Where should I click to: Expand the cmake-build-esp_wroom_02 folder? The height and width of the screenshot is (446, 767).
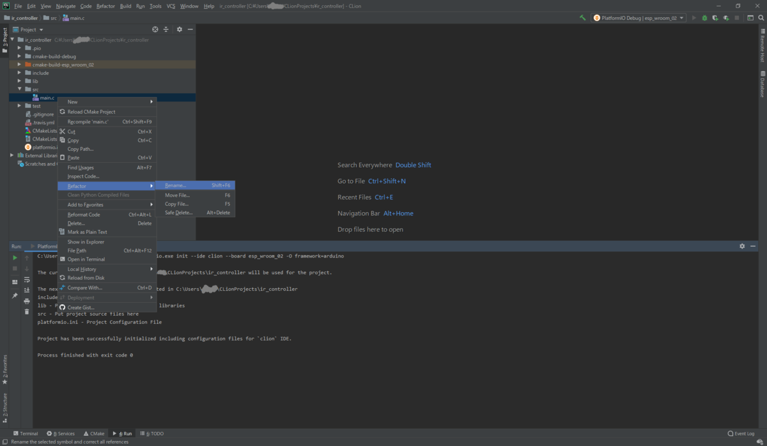point(20,65)
